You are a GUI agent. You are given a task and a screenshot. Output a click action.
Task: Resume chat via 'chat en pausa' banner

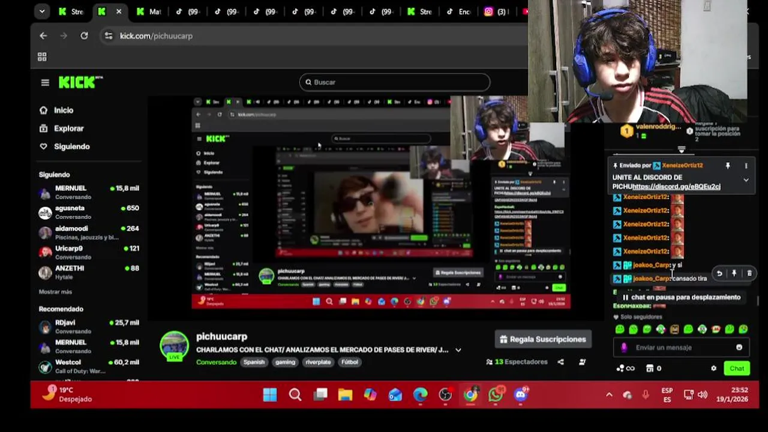tap(680, 297)
